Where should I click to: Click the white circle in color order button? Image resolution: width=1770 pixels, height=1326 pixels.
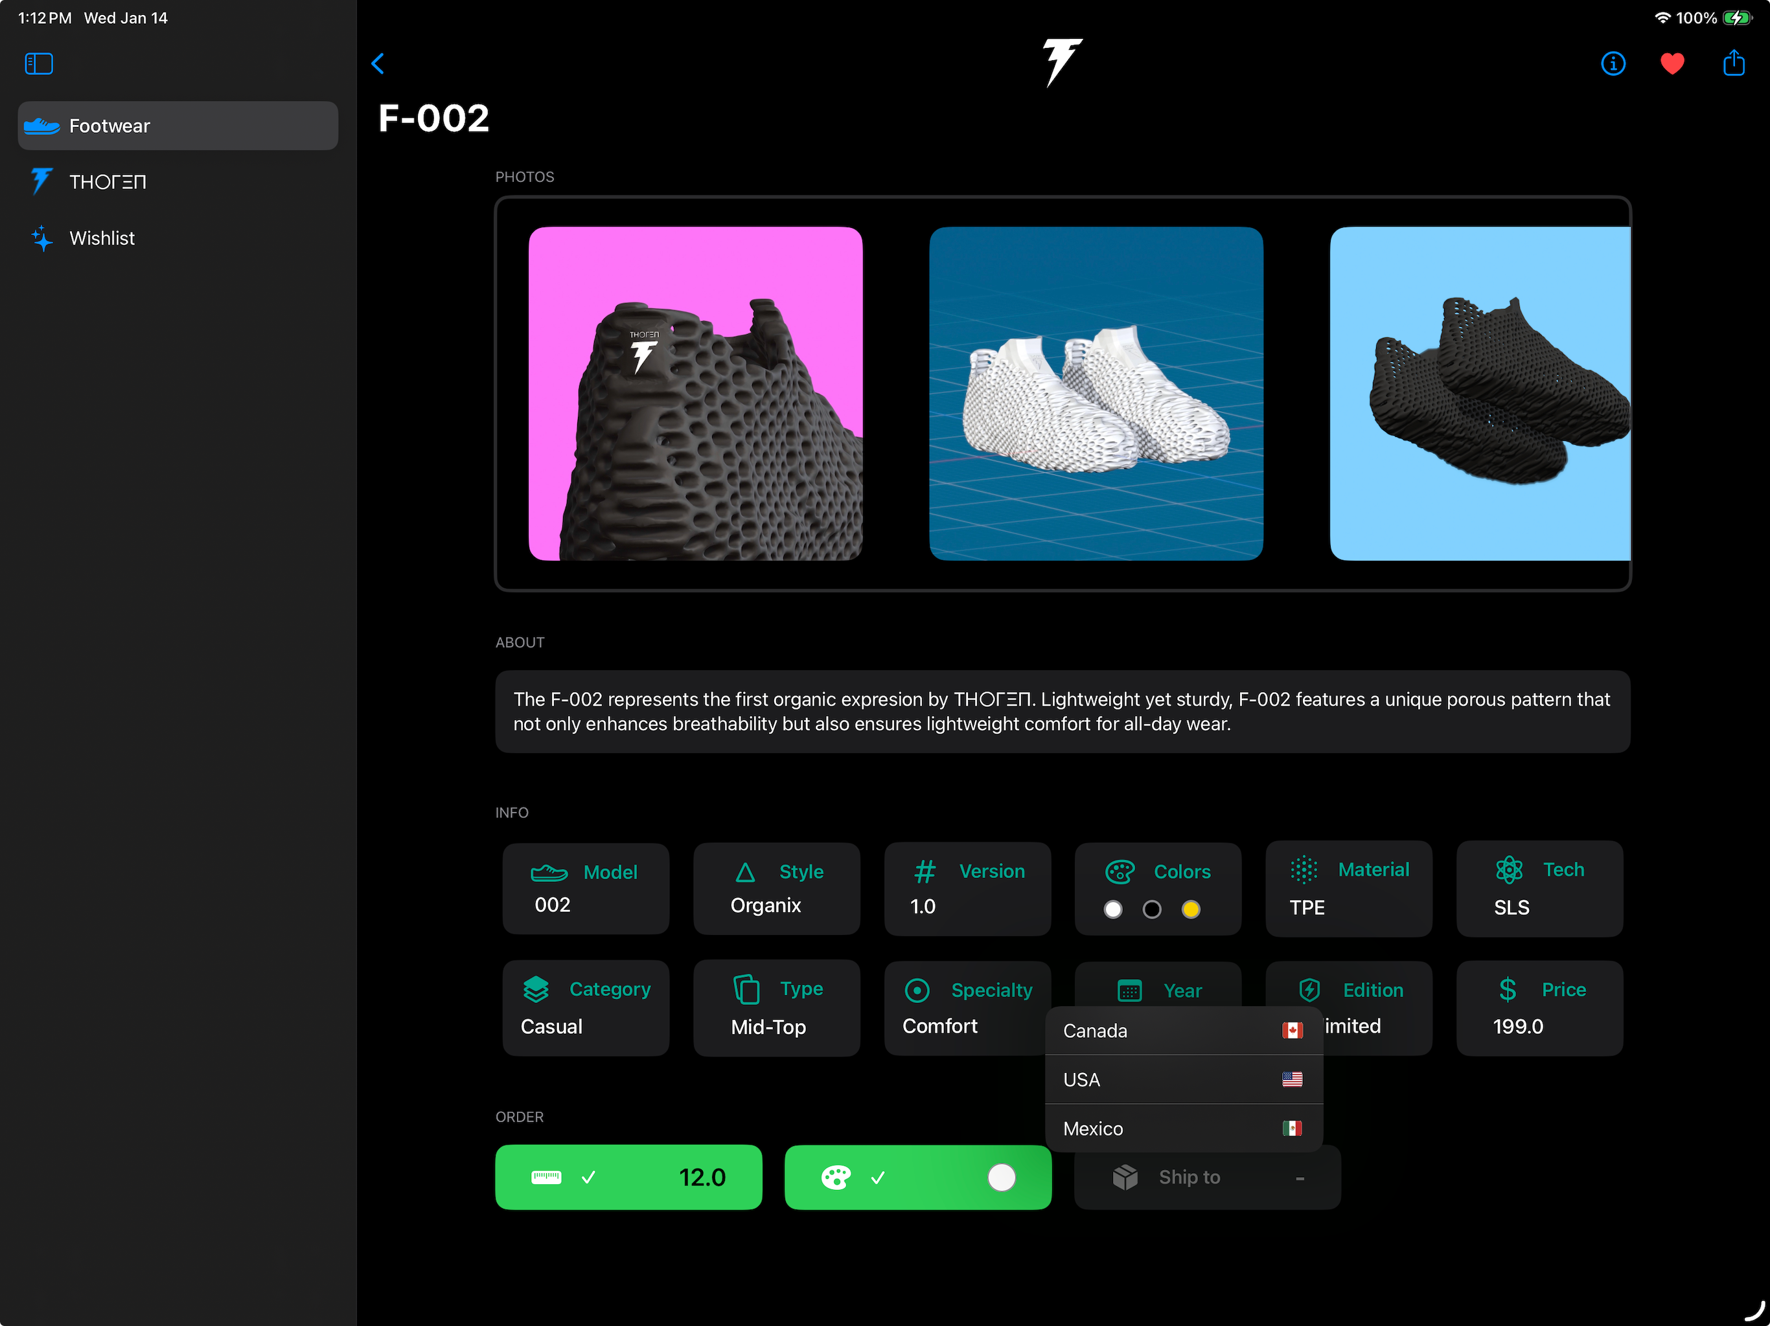1001,1177
